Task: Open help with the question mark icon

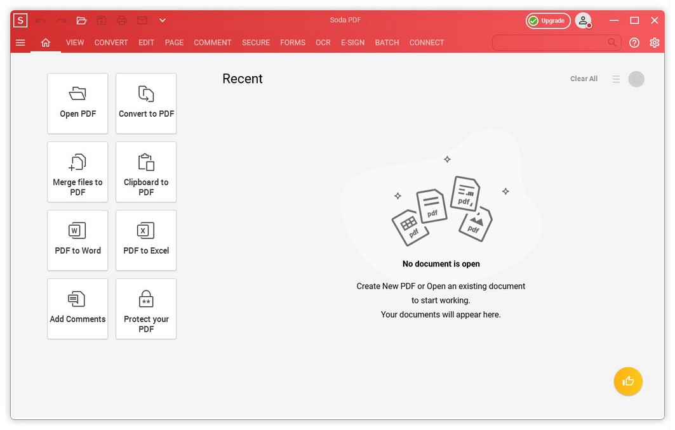Action: pos(634,42)
